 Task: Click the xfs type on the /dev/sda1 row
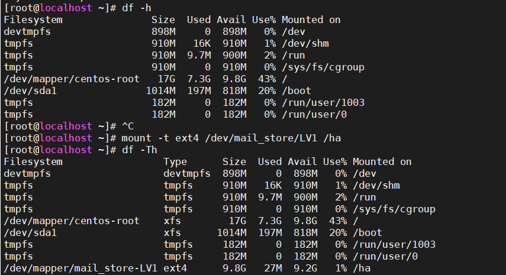172,232
